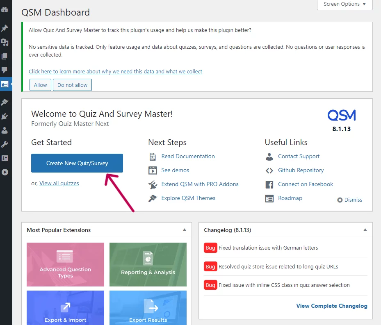Open Tools wrench icon in sidebar
Image resolution: width=381 pixels, height=325 pixels.
tap(5, 144)
